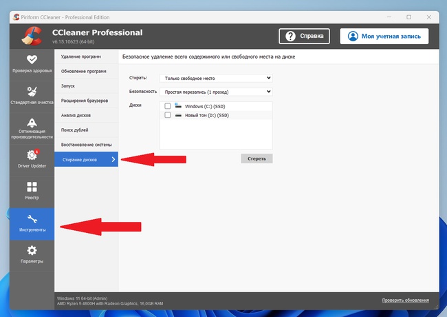
Task: Open the Registry grid icon
Action: point(32,187)
